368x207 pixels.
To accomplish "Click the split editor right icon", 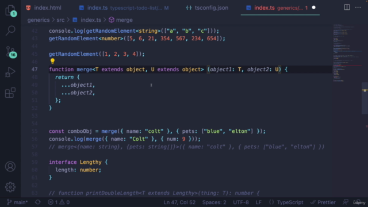I will click(347, 7).
